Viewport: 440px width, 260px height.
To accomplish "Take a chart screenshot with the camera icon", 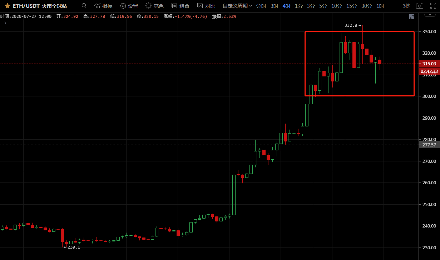I will coord(420,6).
